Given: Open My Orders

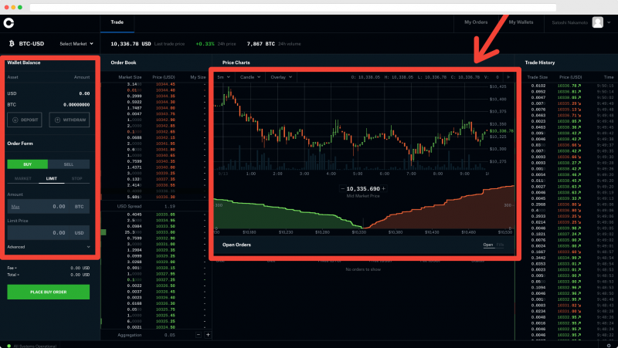Looking at the screenshot, I should click(x=476, y=22).
